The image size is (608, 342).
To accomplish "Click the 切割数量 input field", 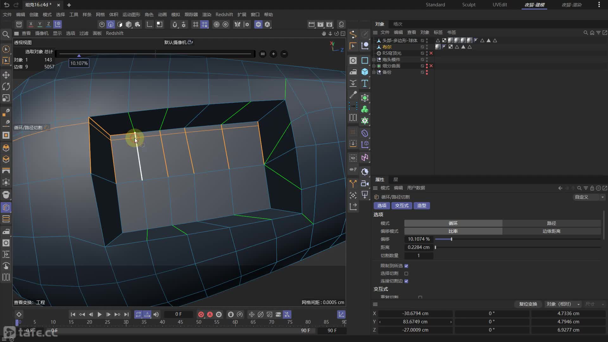I will tap(419, 256).
